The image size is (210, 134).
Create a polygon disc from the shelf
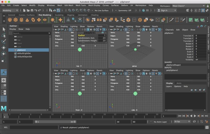click(45, 20)
